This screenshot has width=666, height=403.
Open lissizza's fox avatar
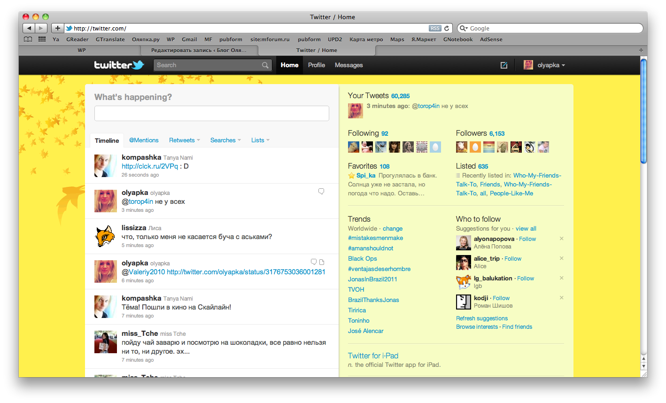pos(105,236)
